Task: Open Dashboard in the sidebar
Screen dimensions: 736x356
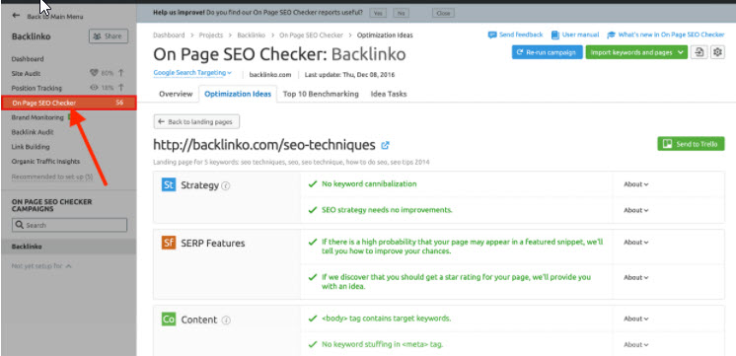Action: point(28,59)
